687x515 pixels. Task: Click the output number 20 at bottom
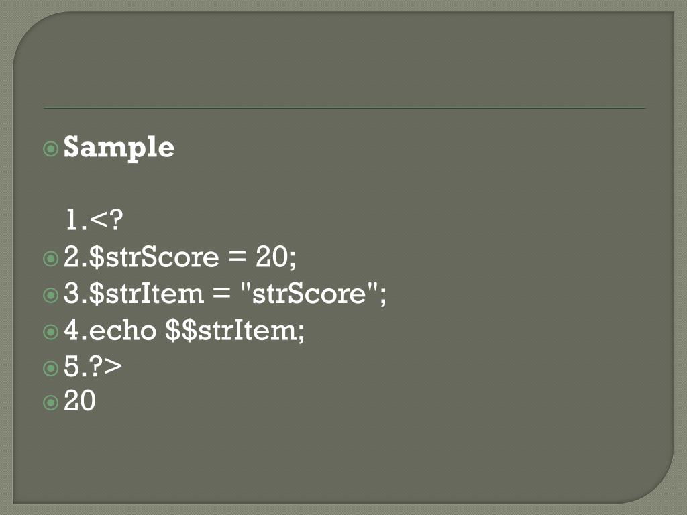coord(80,400)
